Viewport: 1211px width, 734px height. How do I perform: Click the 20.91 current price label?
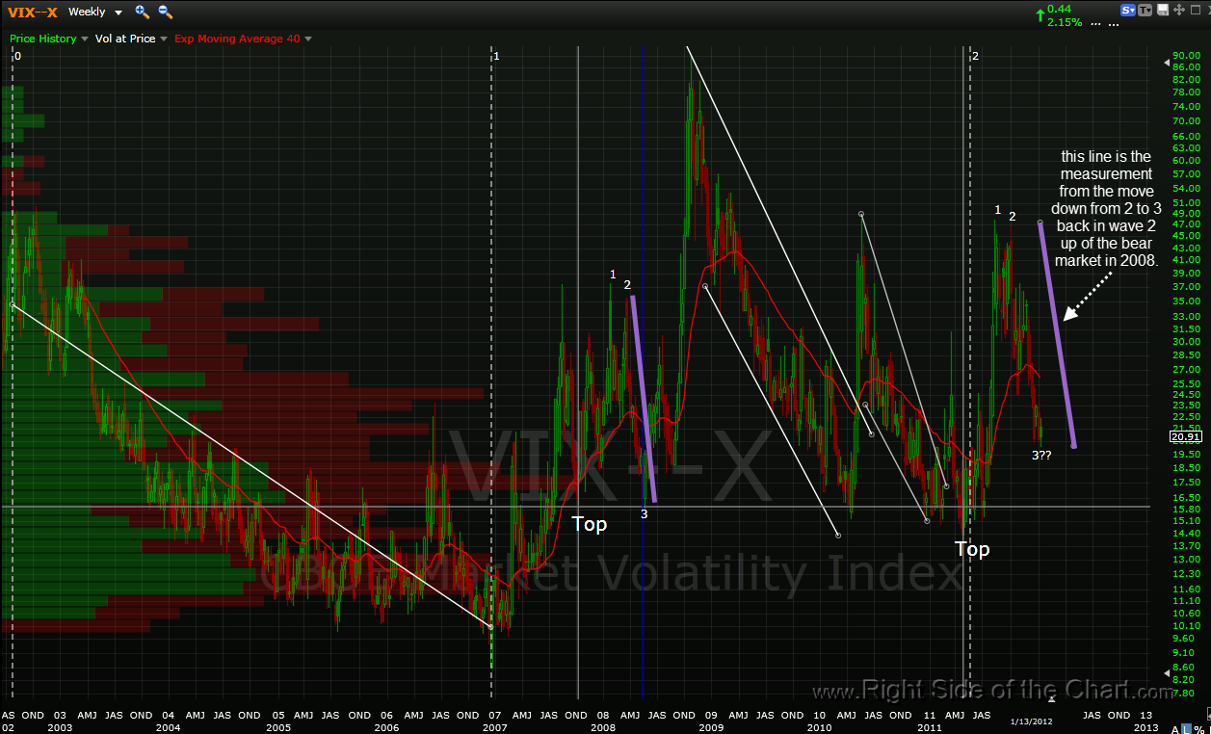click(1184, 436)
